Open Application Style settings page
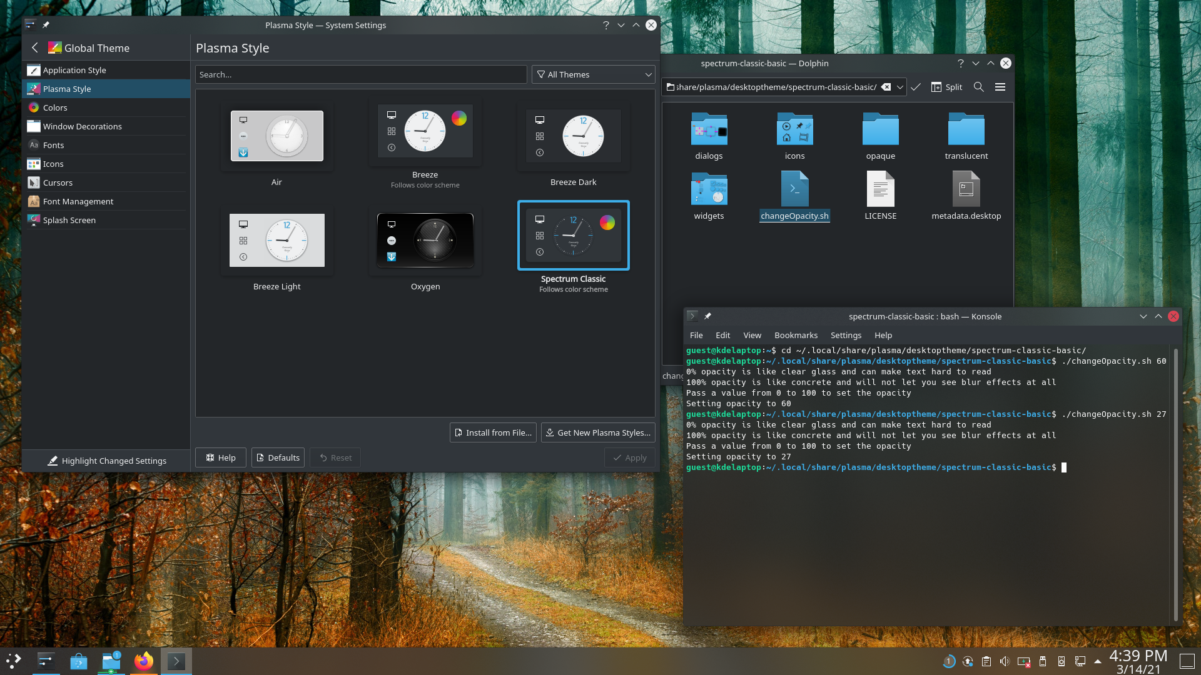 click(106, 70)
